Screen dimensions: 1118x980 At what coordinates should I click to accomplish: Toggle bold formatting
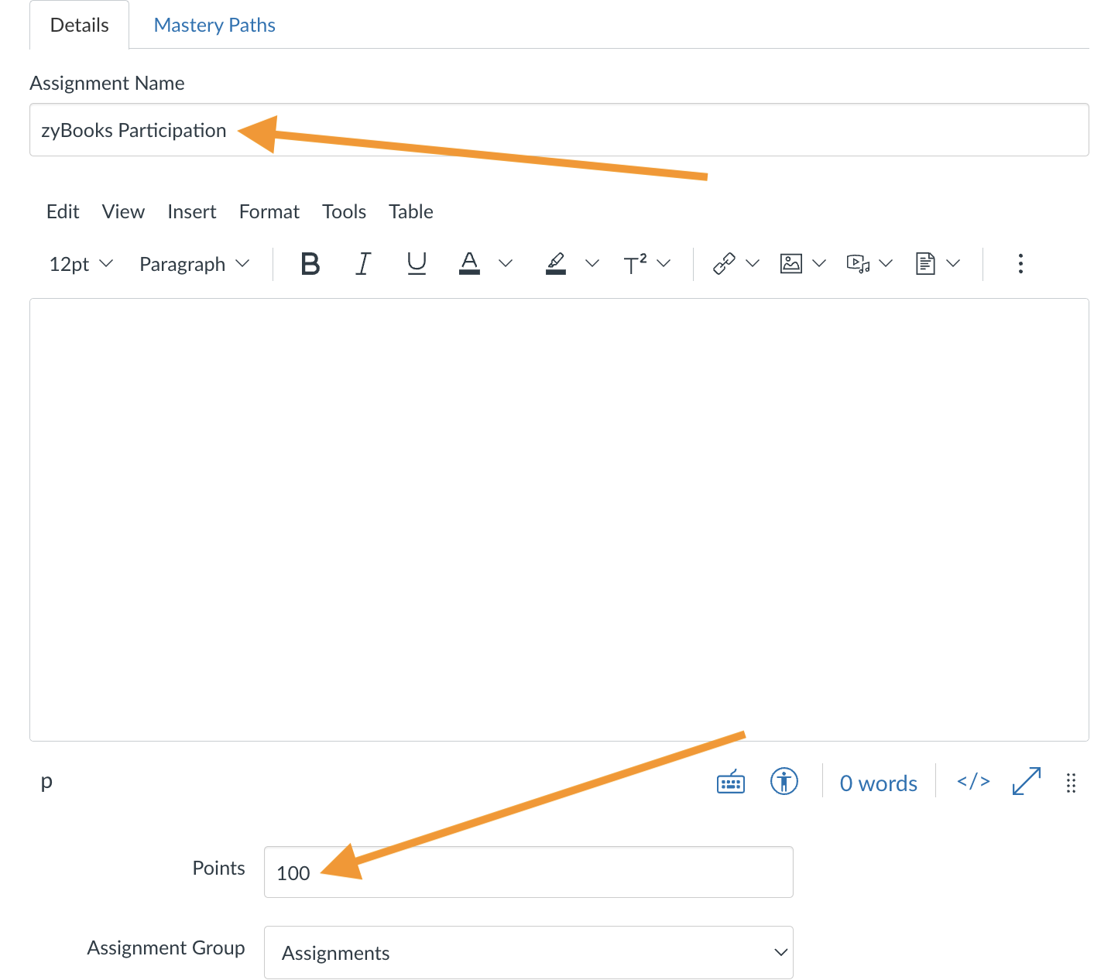pyautogui.click(x=310, y=264)
